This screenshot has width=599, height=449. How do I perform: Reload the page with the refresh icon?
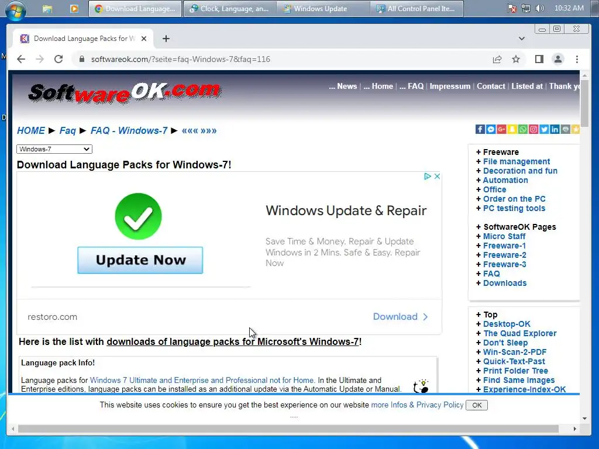click(x=58, y=59)
